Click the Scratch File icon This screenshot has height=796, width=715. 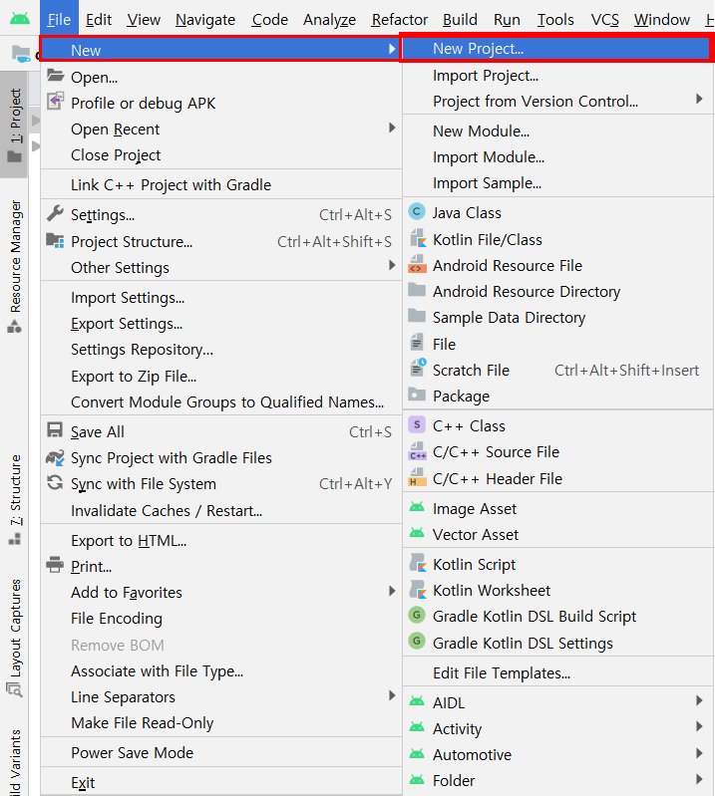(418, 368)
